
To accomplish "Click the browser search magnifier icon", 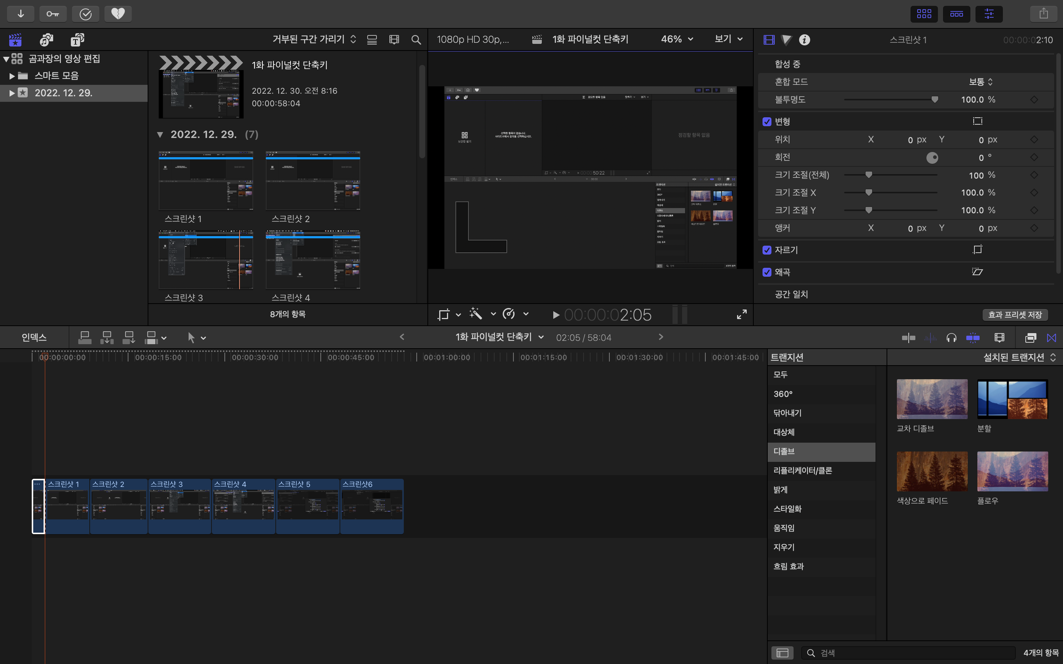I will tap(416, 39).
